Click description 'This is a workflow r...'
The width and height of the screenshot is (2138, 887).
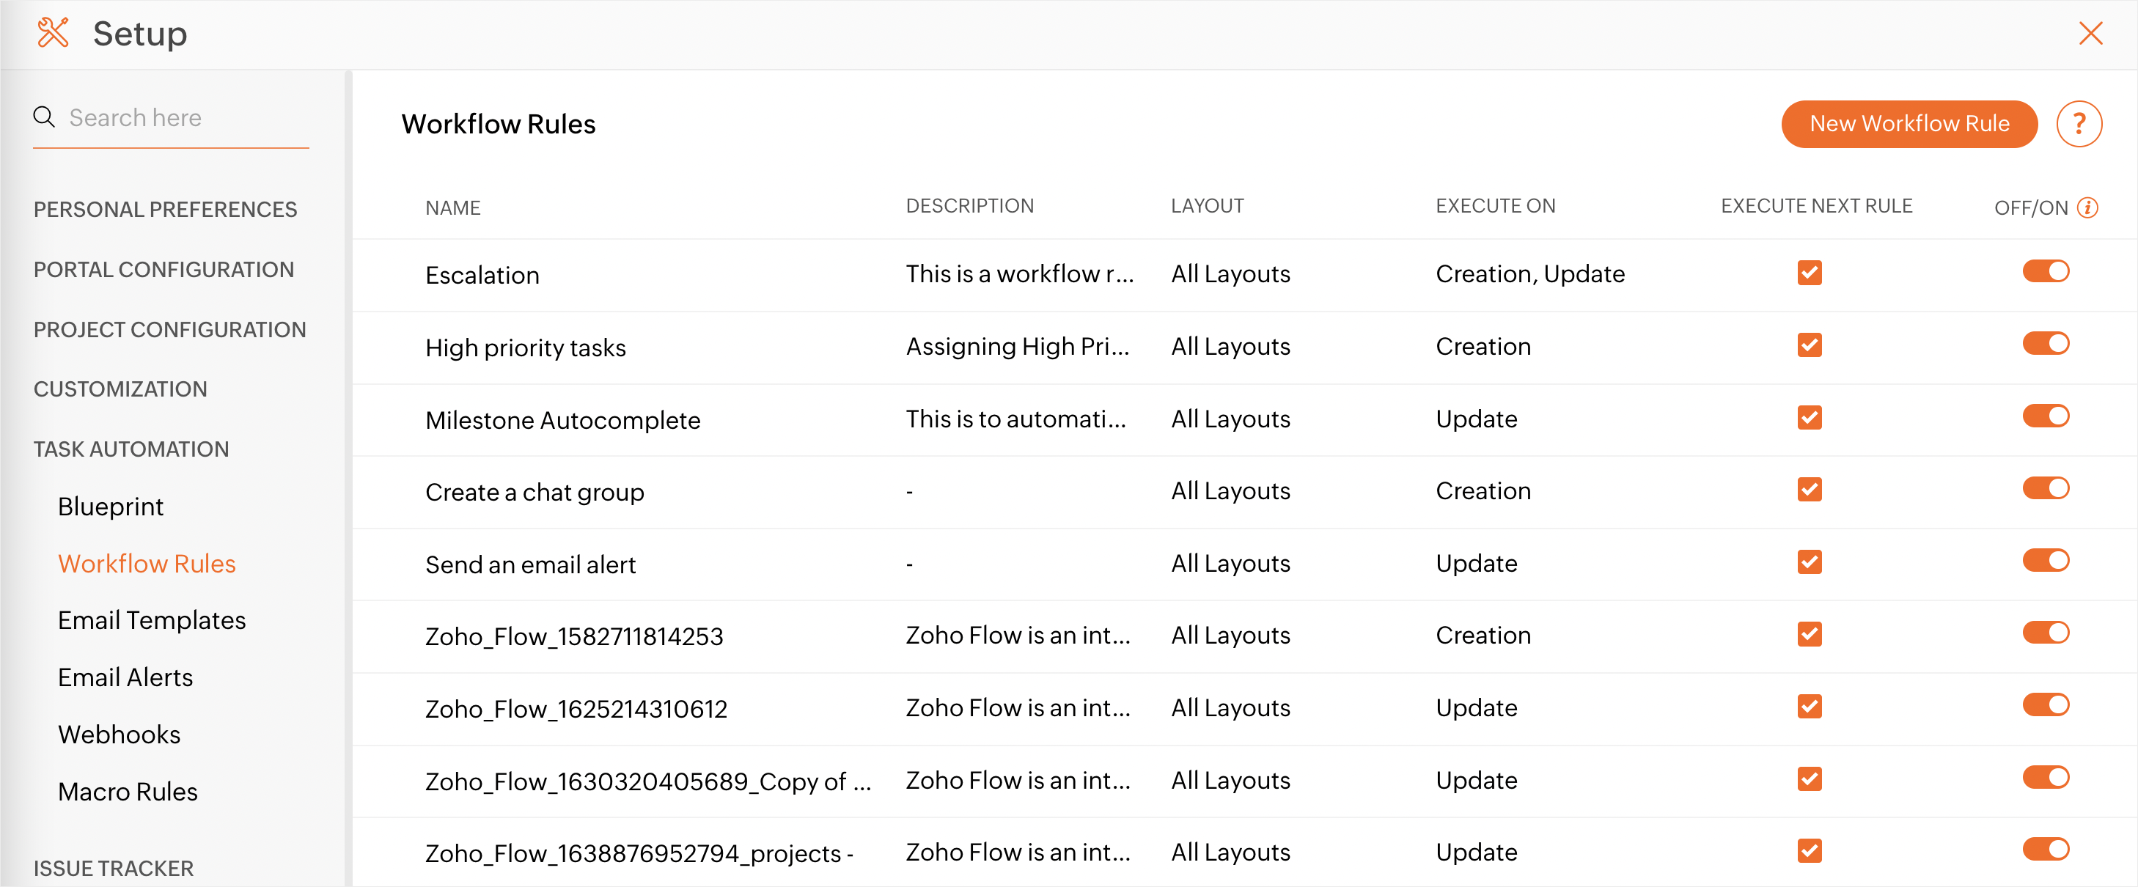[x=1019, y=274]
